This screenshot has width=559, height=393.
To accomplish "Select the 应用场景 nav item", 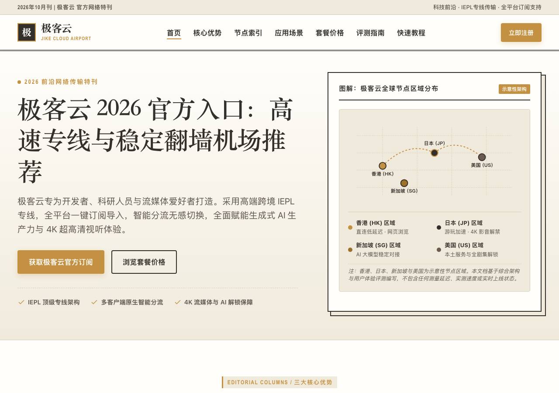I will 289,33.
